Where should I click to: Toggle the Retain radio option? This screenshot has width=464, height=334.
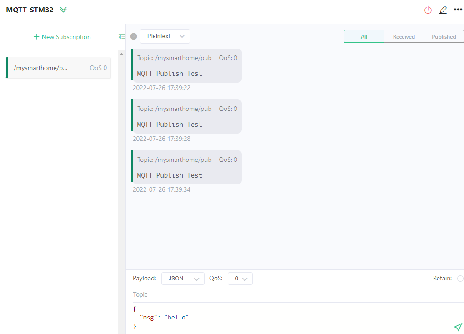point(460,279)
